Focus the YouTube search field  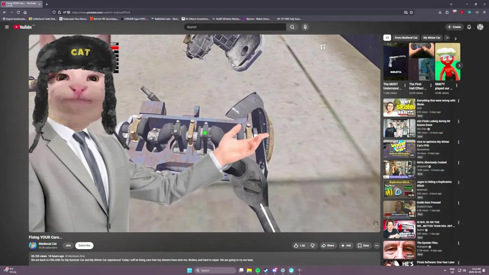(x=235, y=27)
